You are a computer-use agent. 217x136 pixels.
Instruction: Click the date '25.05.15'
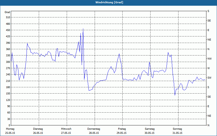pyautogui.click(x=10, y=133)
